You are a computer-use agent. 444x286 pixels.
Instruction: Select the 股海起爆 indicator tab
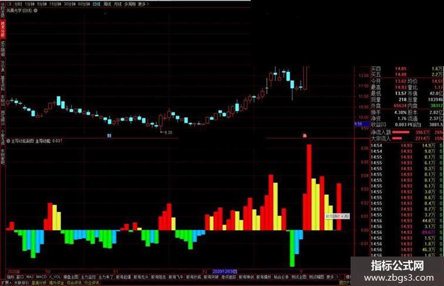[124, 277]
